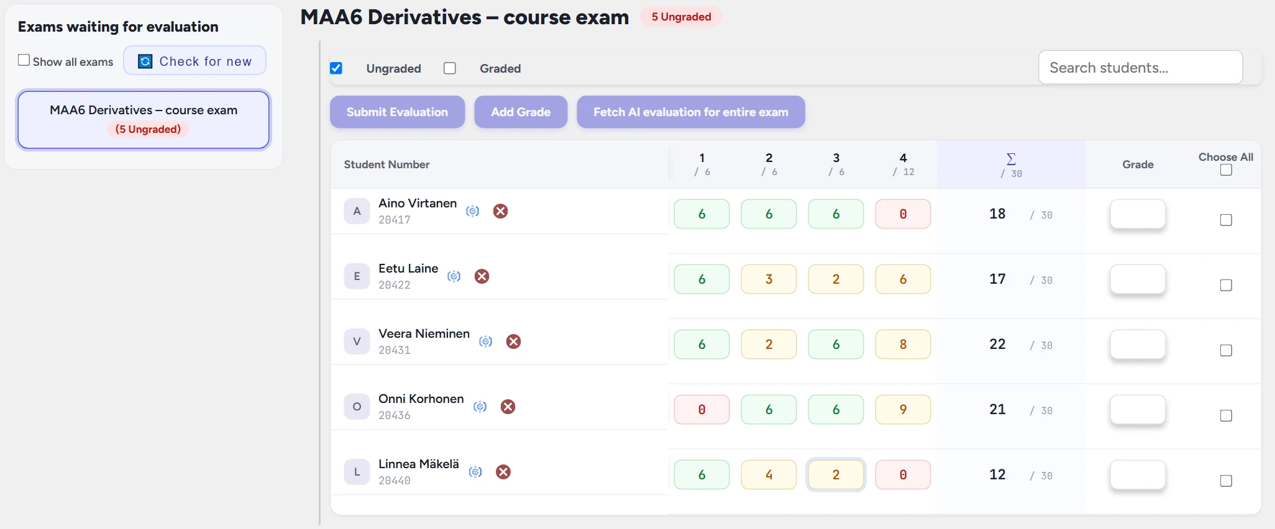The width and height of the screenshot is (1275, 529).
Task: Click red remove icon for Aino Virtanen
Action: [500, 211]
